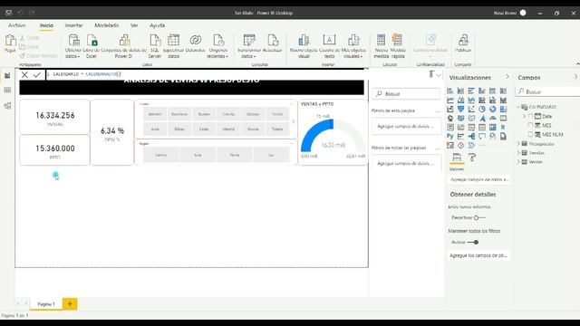The width and height of the screenshot is (580, 326).
Task: Select the gauge visualization icon
Action: (x=492, y=119)
